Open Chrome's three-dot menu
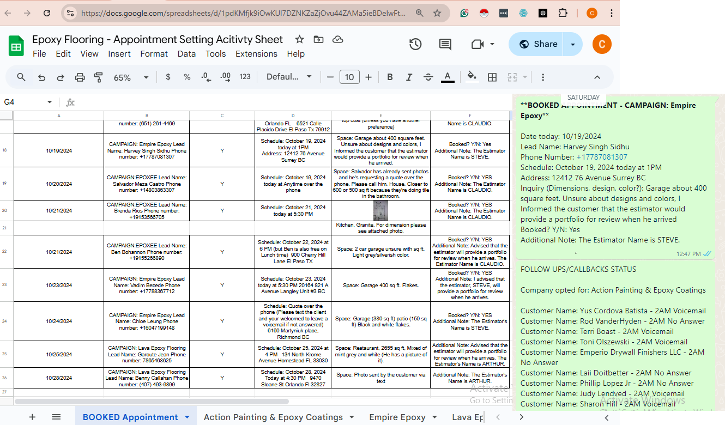The height and width of the screenshot is (425, 725). [612, 13]
